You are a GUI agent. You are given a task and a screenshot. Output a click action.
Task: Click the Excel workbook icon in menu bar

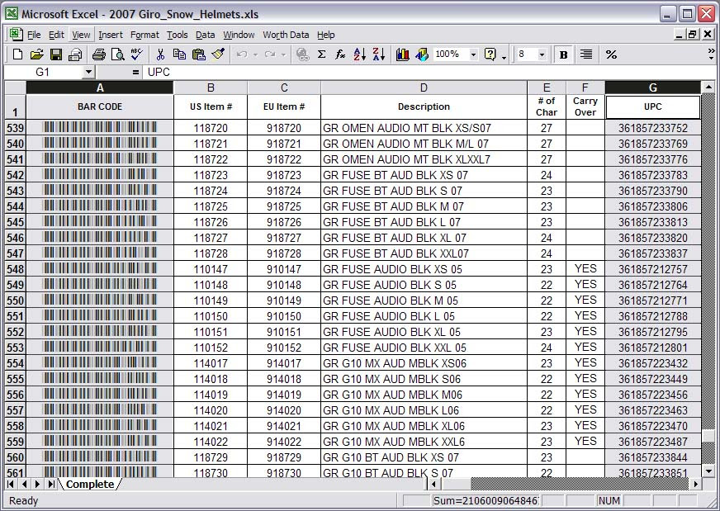15,35
